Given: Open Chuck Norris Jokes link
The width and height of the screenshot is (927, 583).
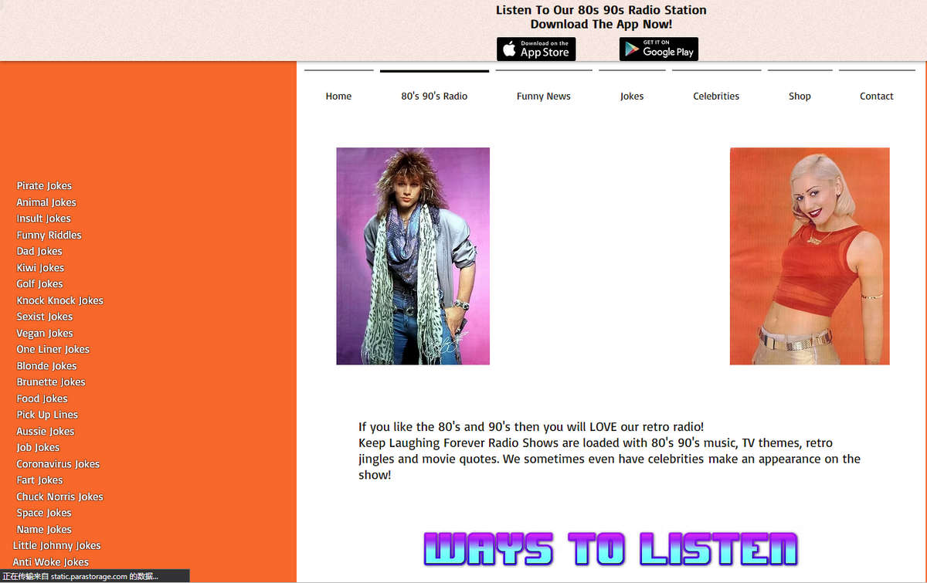Looking at the screenshot, I should point(59,497).
